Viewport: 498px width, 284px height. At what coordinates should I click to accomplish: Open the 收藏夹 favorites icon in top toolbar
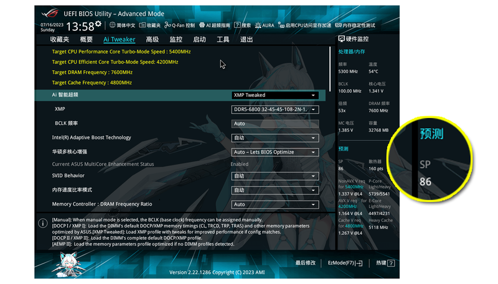point(143,25)
